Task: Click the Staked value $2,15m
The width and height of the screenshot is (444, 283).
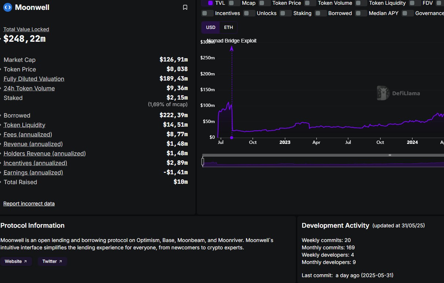Action: tap(177, 98)
